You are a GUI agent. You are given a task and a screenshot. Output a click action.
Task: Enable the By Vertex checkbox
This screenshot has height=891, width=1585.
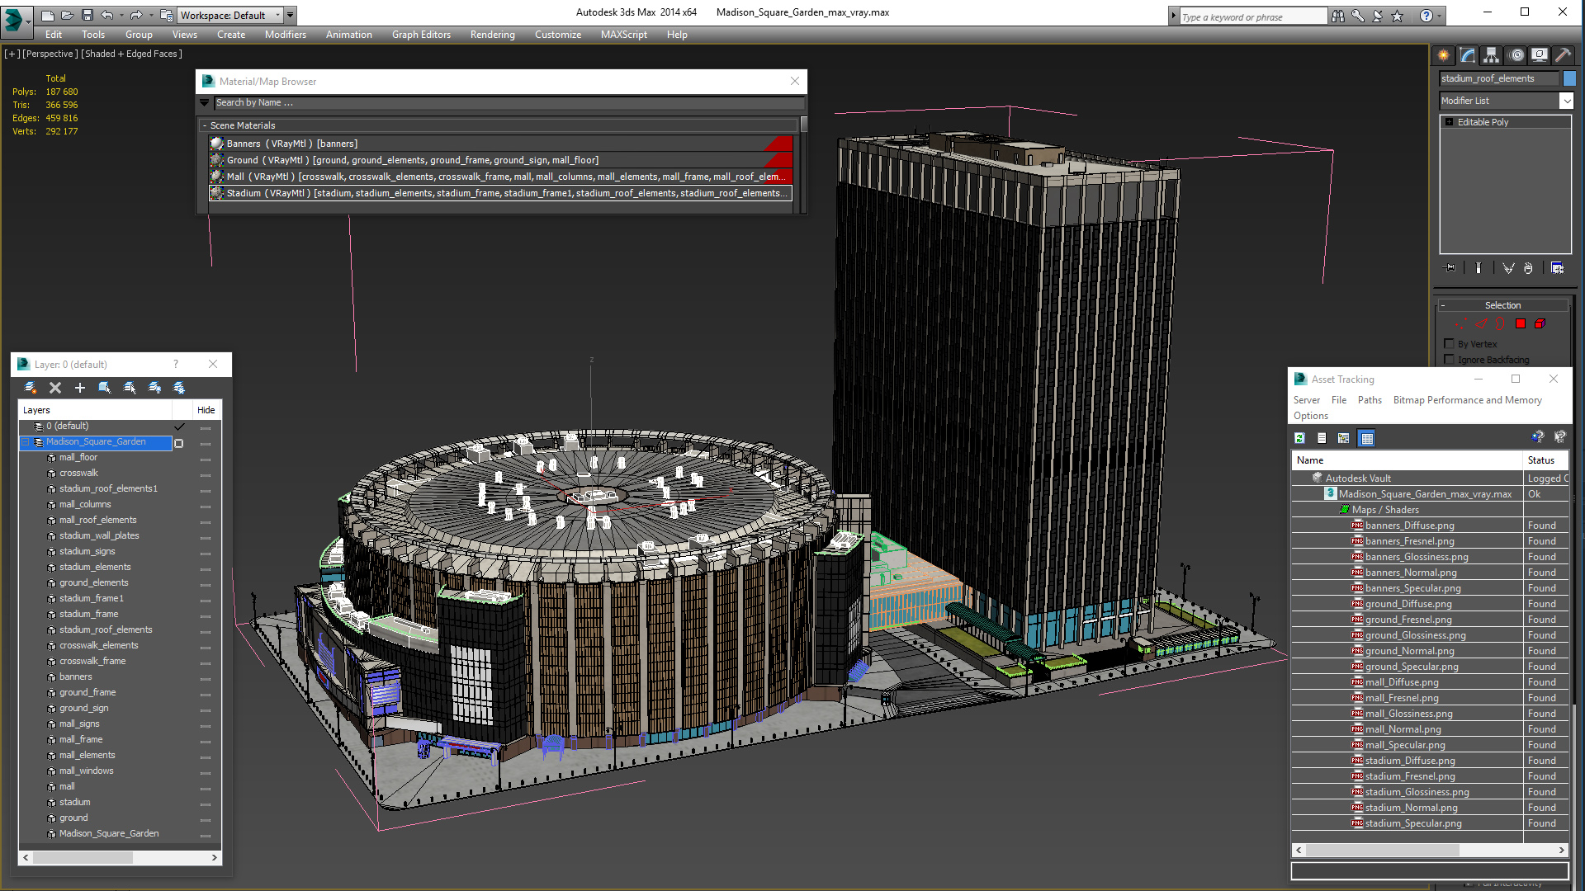tap(1449, 344)
